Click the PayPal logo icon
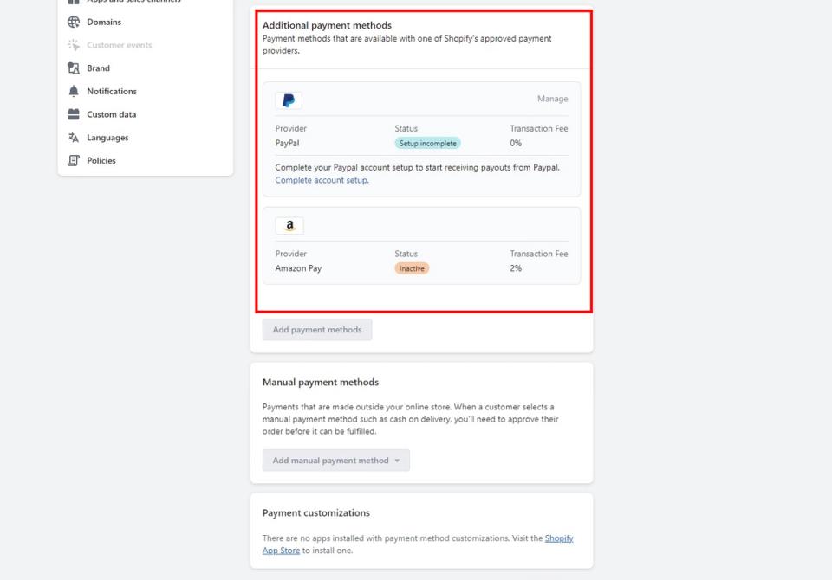This screenshot has width=832, height=580. click(289, 100)
